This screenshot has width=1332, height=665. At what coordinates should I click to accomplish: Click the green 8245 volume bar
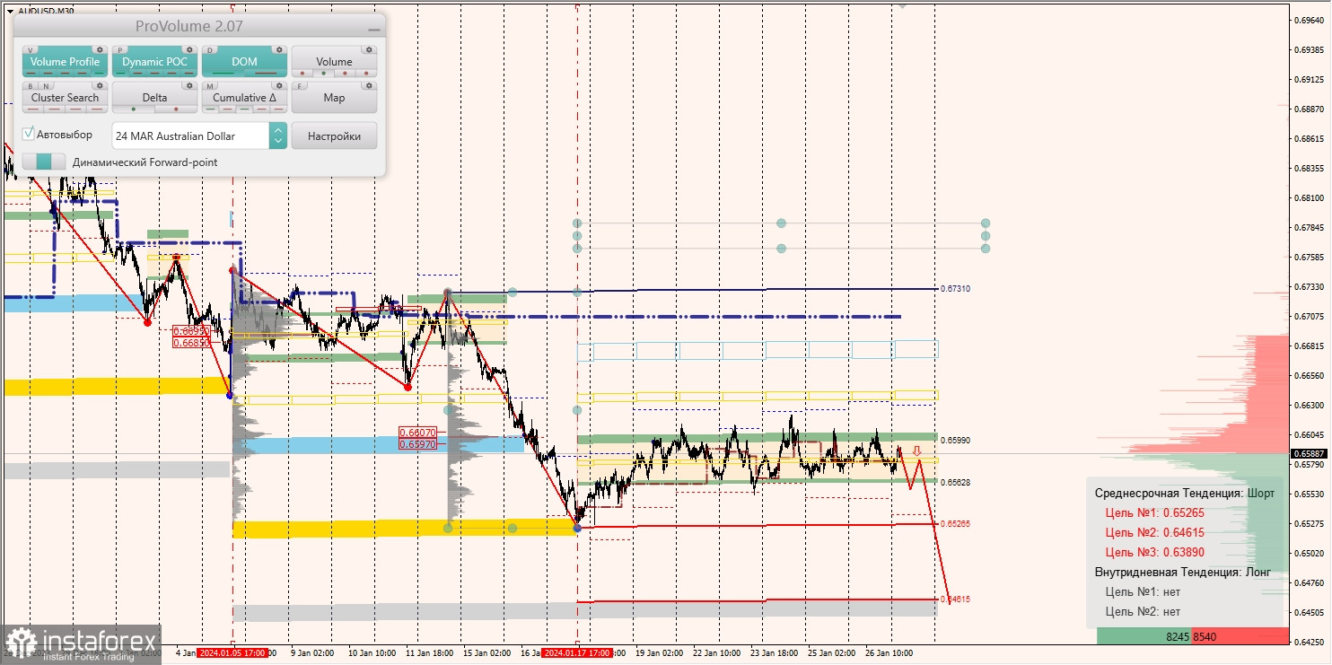pyautogui.click(x=1144, y=636)
